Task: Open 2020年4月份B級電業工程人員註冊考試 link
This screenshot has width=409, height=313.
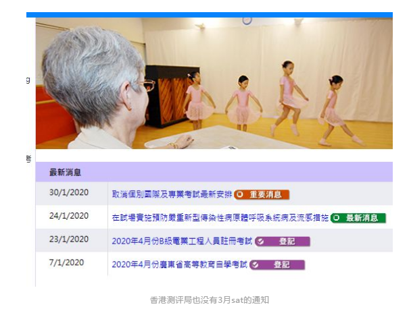Action: click(x=181, y=241)
